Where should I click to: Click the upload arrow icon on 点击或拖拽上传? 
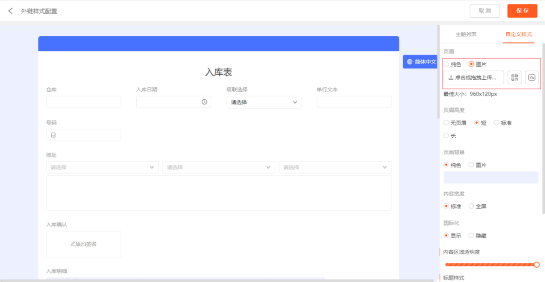click(x=451, y=78)
